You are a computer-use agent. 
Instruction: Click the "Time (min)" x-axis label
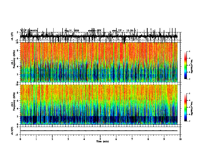pyautogui.click(x=103, y=141)
